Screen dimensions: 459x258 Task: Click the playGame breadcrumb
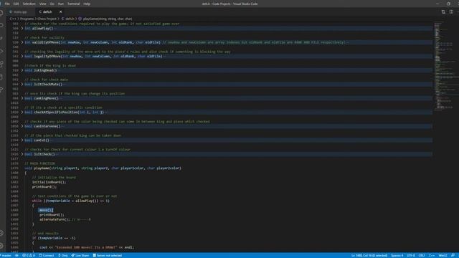(108, 19)
